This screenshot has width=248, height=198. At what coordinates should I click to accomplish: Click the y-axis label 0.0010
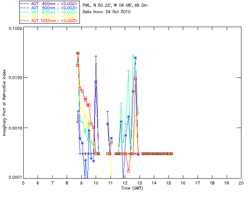point(15,128)
